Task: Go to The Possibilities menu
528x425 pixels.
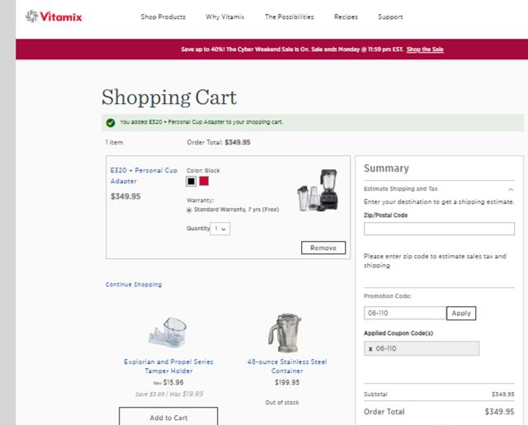Action: [290, 17]
